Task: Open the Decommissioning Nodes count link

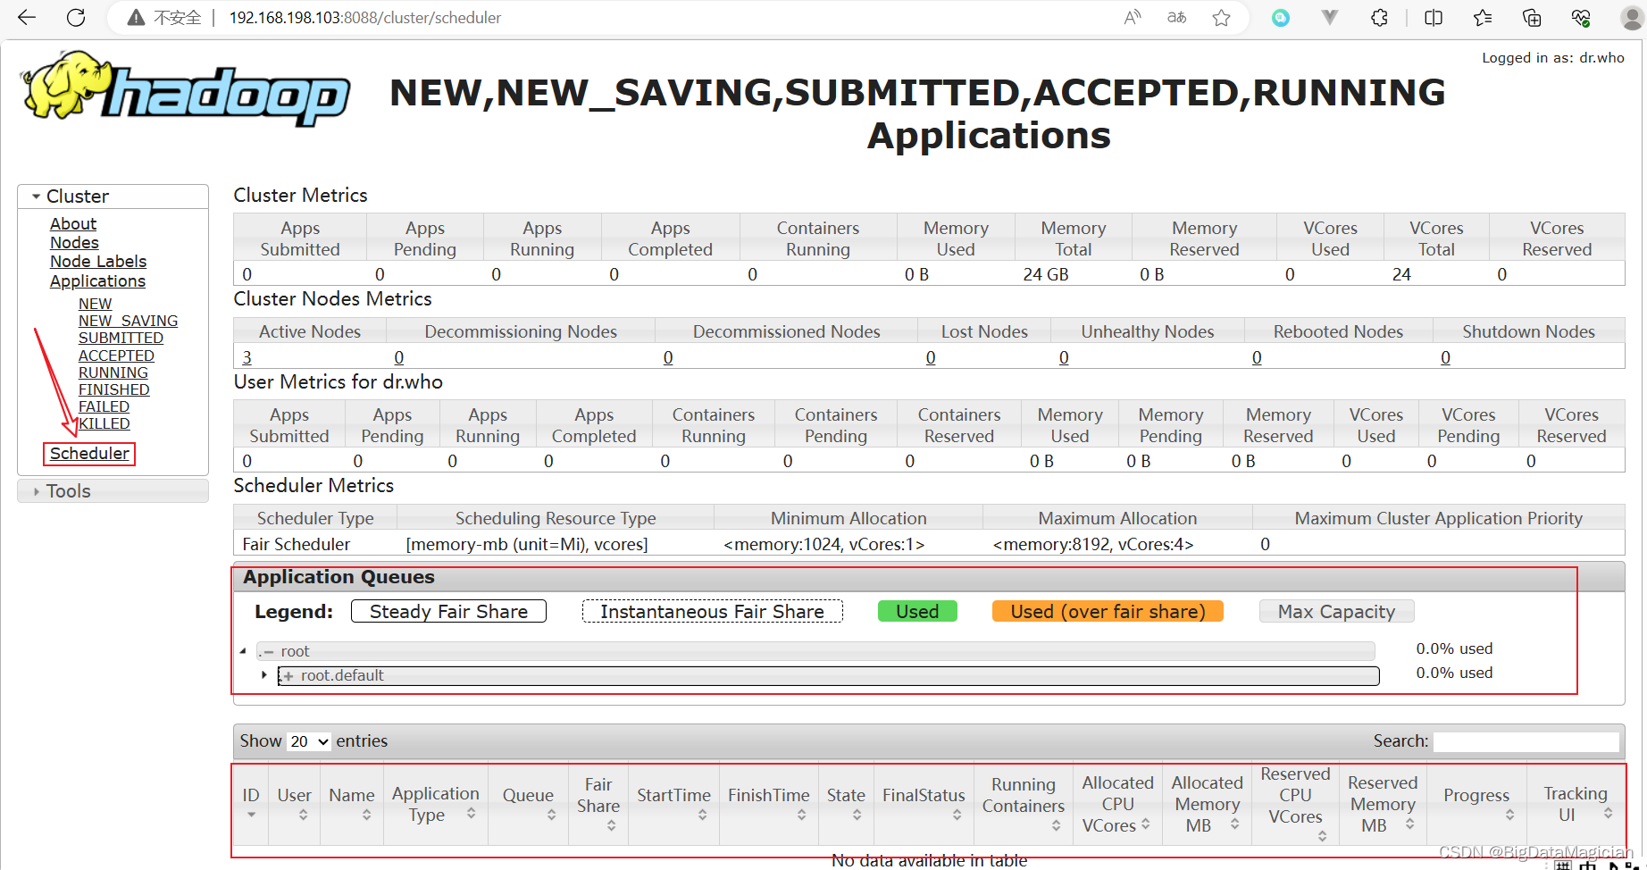Action: point(399,357)
